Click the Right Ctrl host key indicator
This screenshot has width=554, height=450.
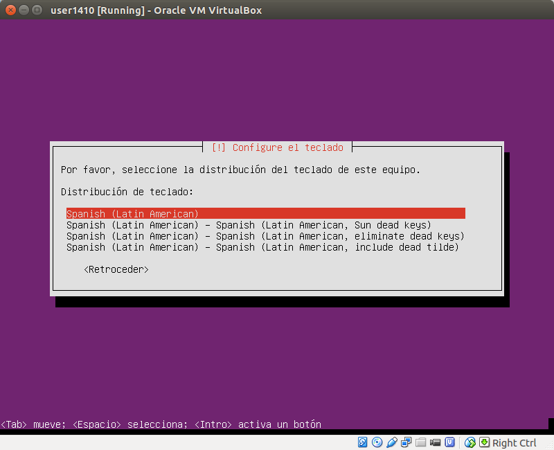(514, 442)
